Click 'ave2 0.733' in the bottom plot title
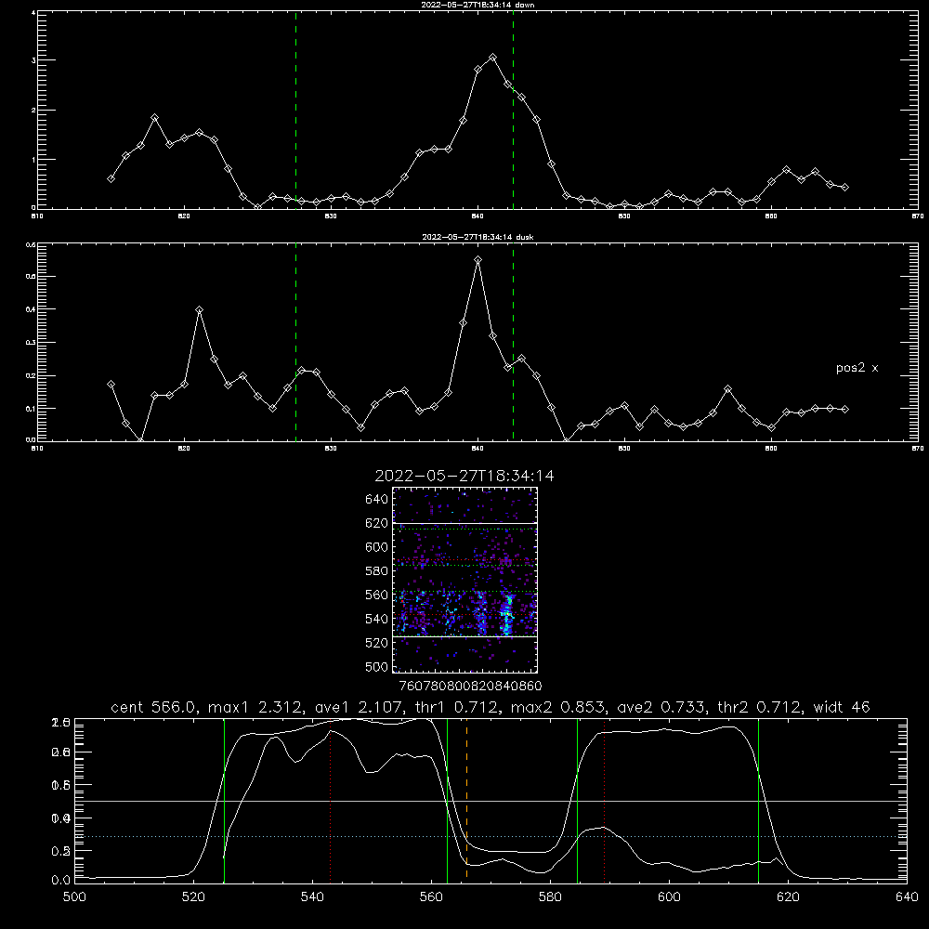The image size is (929, 929). point(663,707)
